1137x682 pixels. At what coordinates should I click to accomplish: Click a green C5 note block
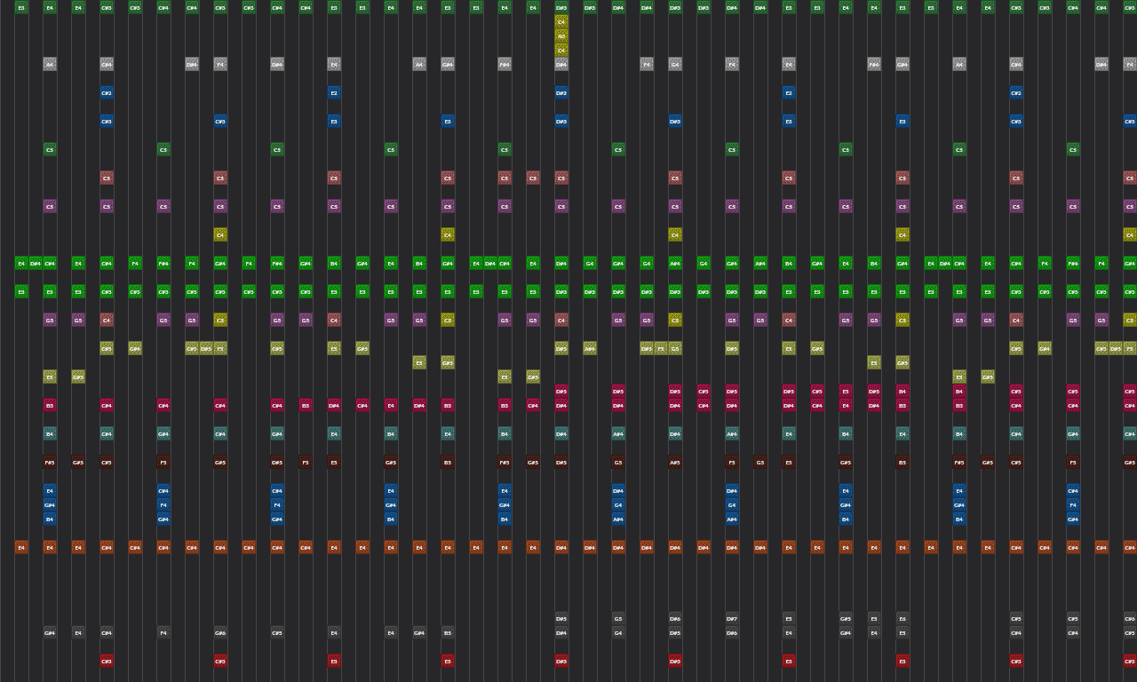tap(49, 149)
